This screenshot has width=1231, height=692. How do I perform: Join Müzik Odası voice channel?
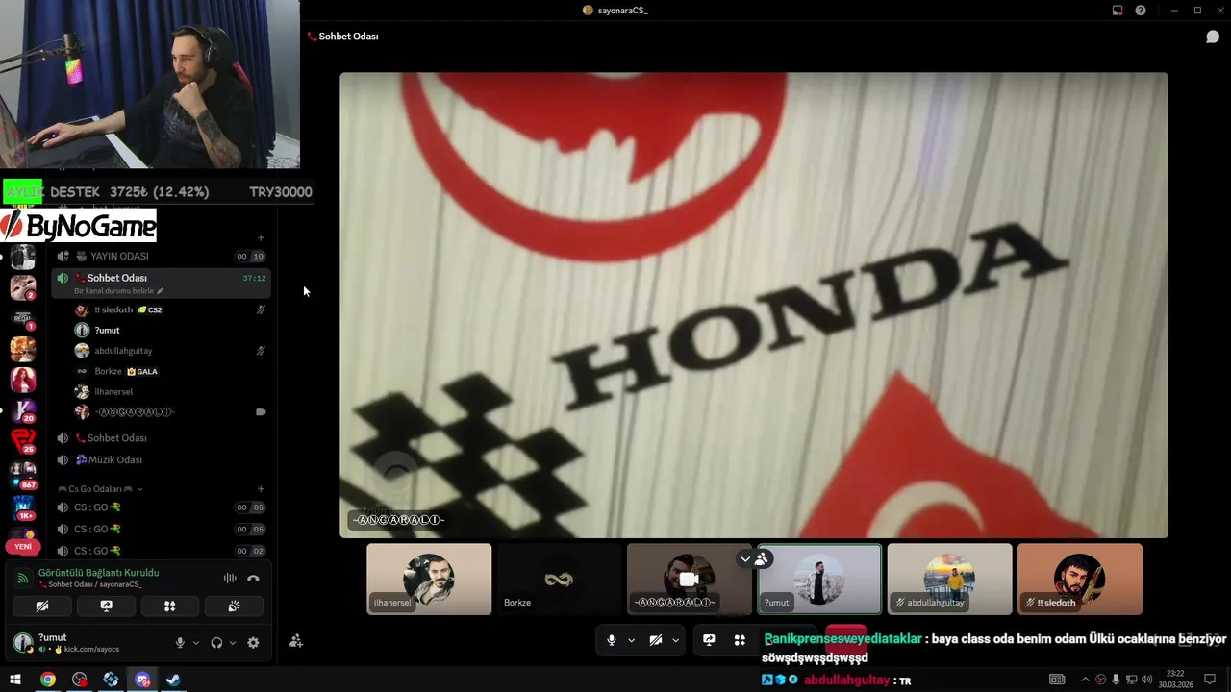pyautogui.click(x=161, y=460)
